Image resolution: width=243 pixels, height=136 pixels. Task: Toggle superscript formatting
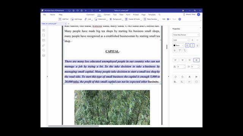pyautogui.click(x=180, y=50)
